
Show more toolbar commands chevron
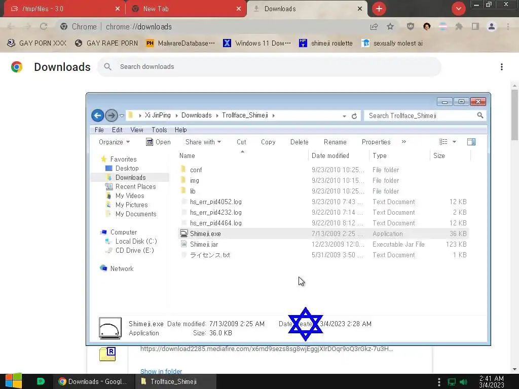click(x=404, y=142)
